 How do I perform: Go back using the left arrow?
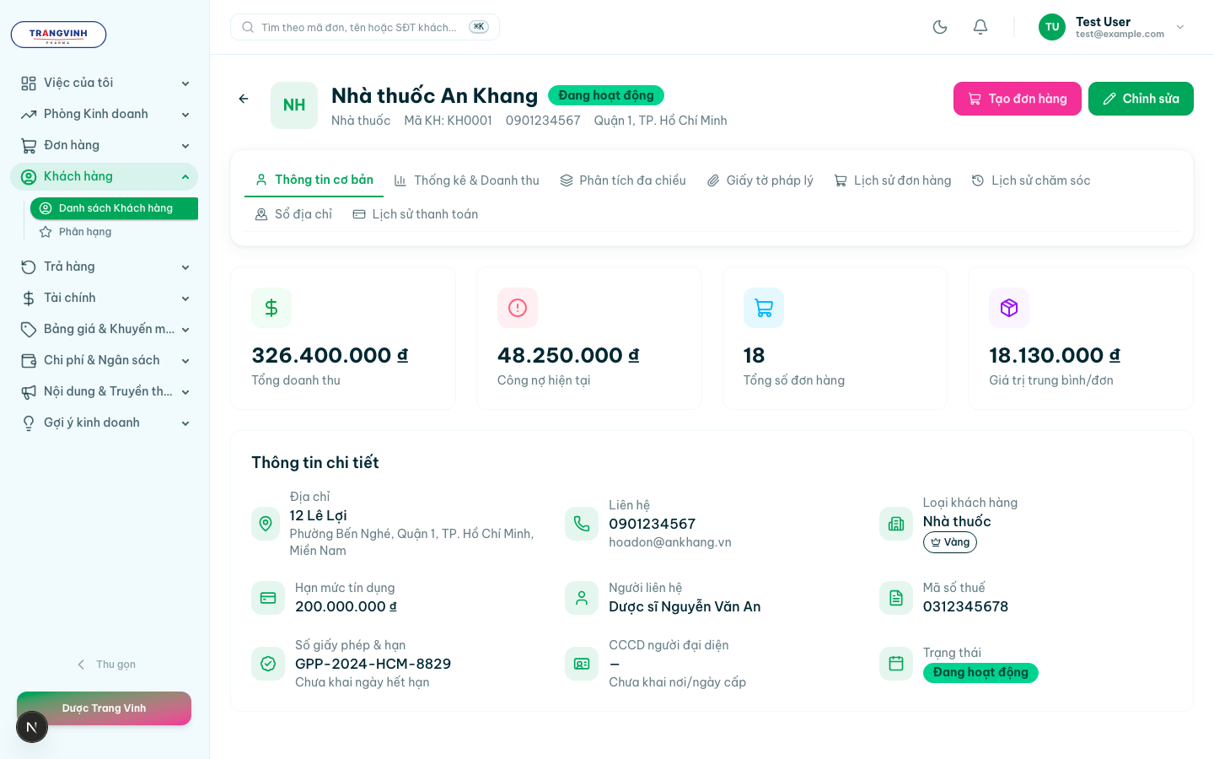point(244,99)
